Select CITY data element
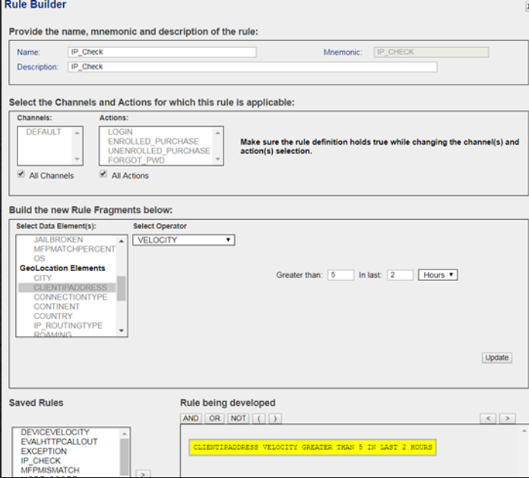The image size is (529, 478). coord(43,278)
